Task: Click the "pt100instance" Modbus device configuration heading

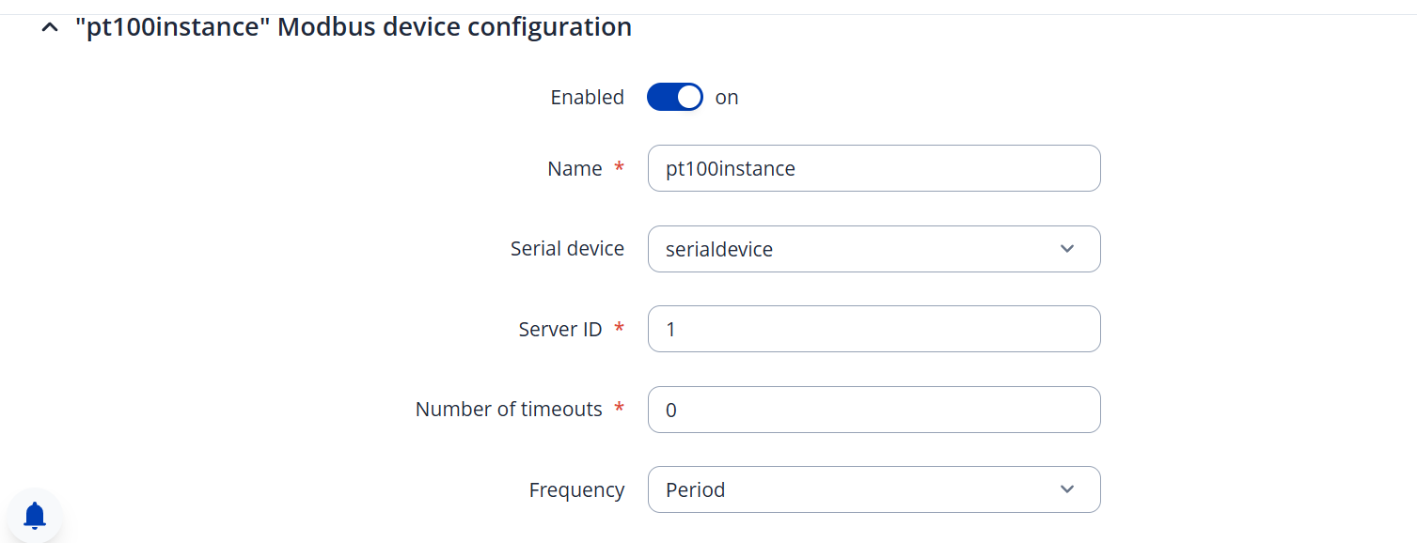Action: [353, 27]
